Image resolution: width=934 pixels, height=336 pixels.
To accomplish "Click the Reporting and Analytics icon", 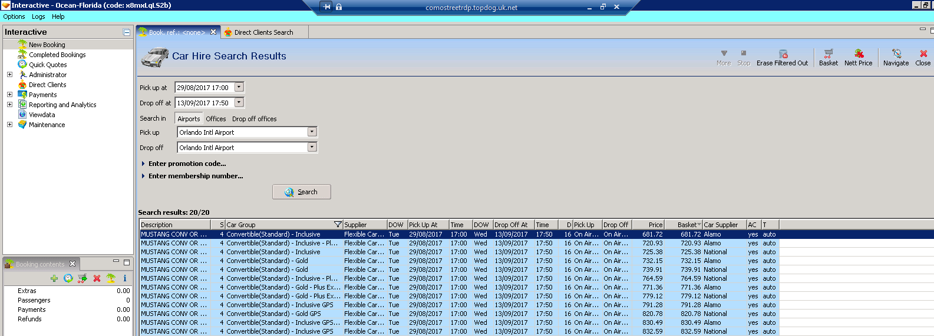I will 22,104.
